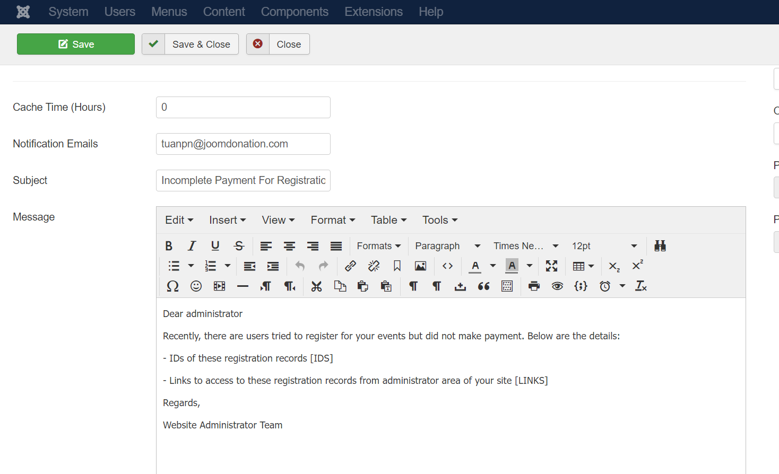This screenshot has height=474, width=779.
Task: Set right-to-left text direction
Action: [x=289, y=286]
